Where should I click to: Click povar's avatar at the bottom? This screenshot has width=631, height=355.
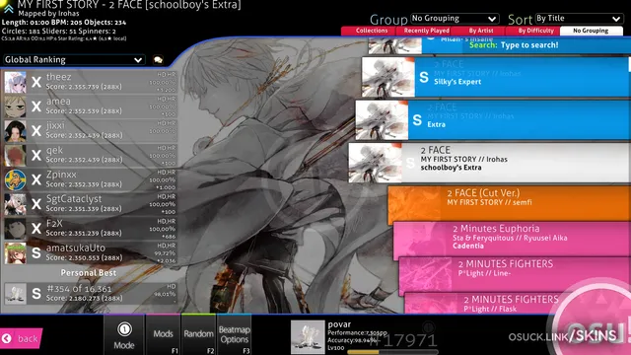point(308,337)
